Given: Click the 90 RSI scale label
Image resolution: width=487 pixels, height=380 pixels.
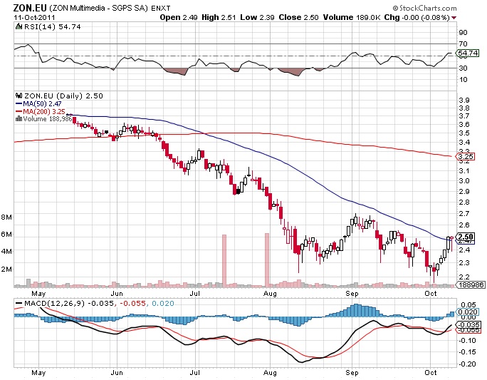Looking at the screenshot, I should (463, 32).
